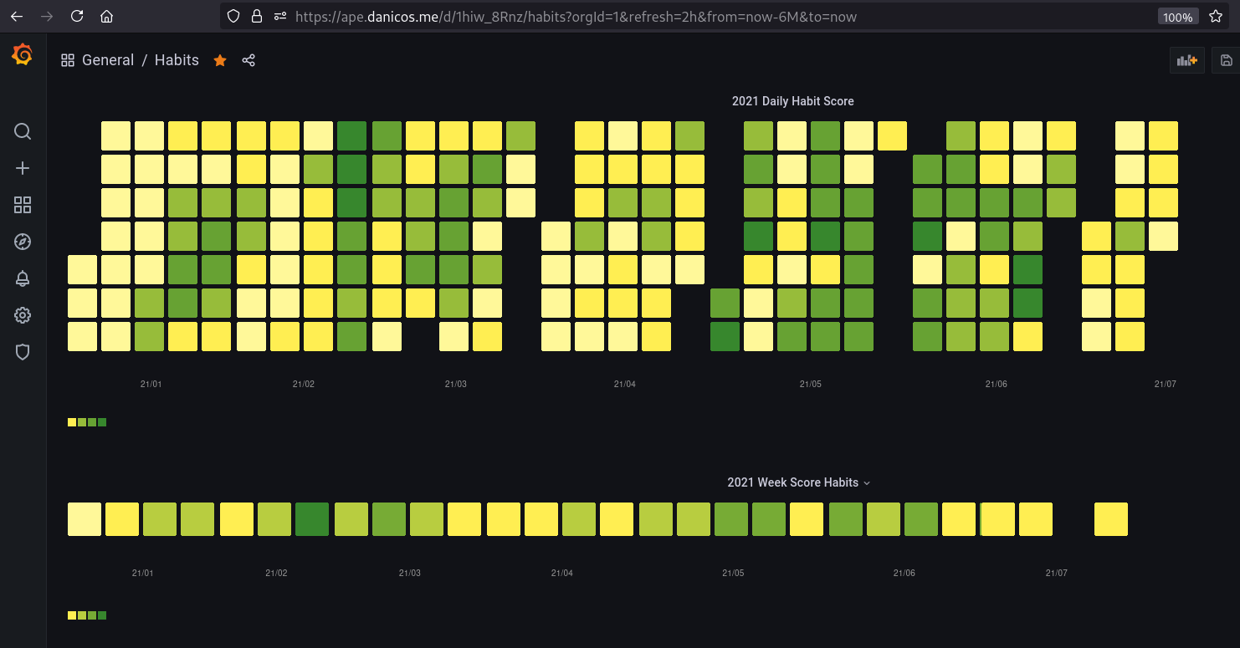
Task: Click the address bar URL
Action: (x=576, y=17)
